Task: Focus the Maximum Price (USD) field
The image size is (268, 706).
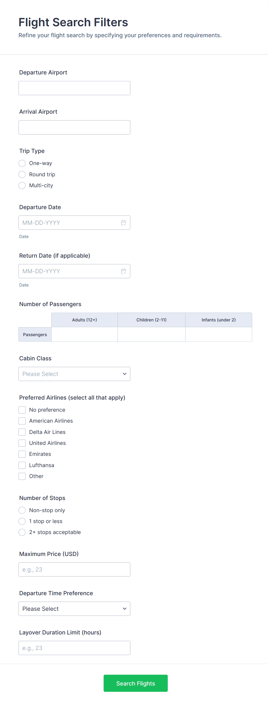Action: (74, 570)
